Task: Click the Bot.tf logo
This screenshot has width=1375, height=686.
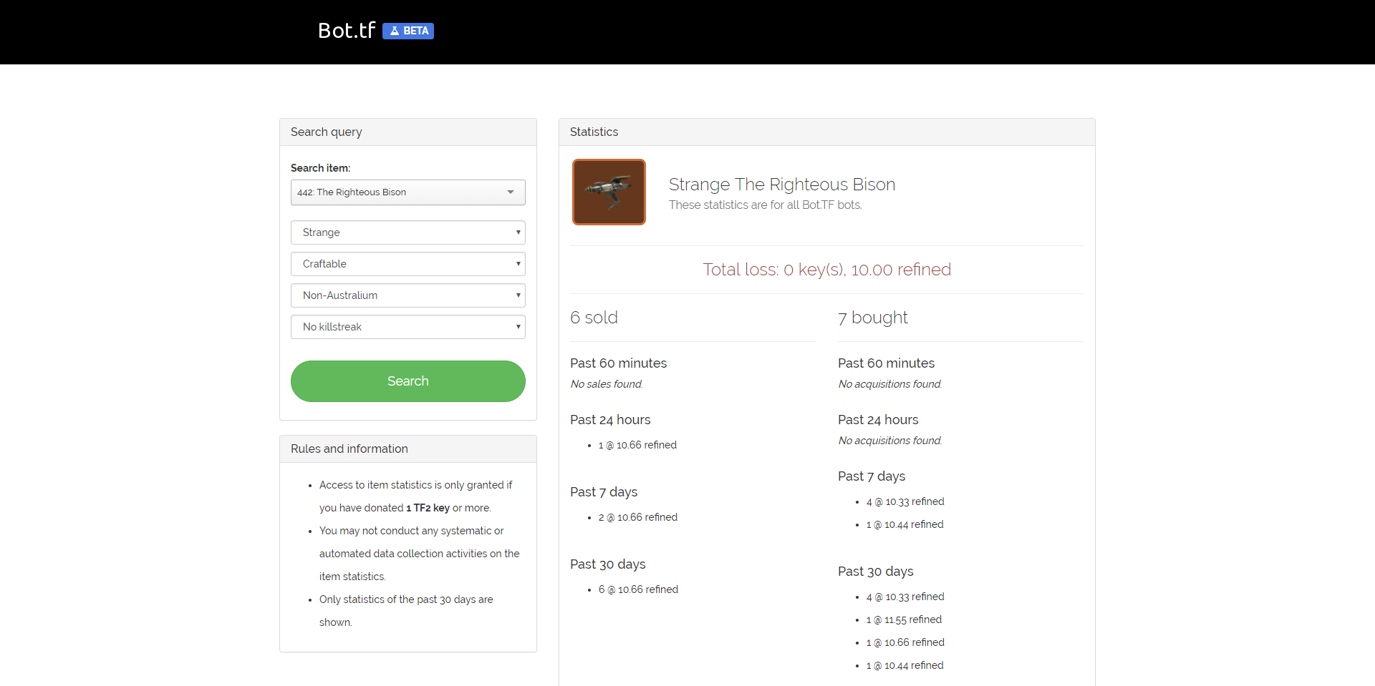Action: 347,30
